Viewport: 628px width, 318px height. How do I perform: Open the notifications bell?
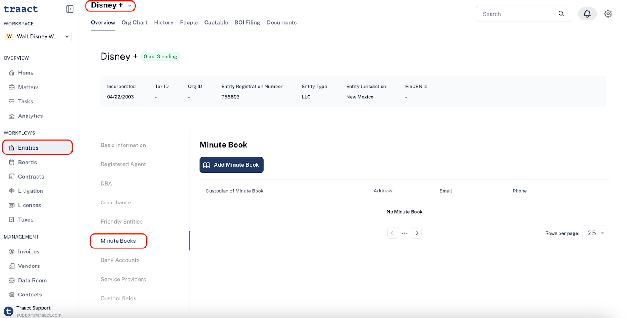587,14
